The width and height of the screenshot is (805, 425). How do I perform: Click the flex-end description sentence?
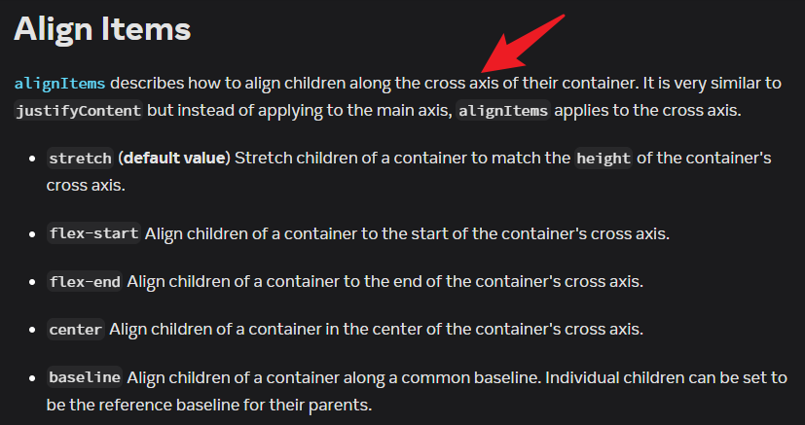point(385,282)
